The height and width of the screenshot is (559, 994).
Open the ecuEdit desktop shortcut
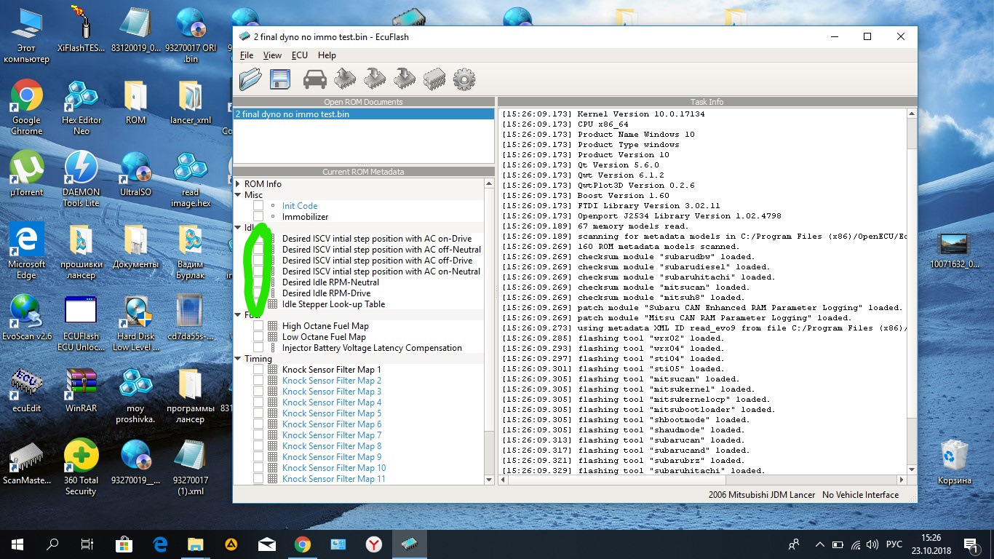(x=26, y=389)
